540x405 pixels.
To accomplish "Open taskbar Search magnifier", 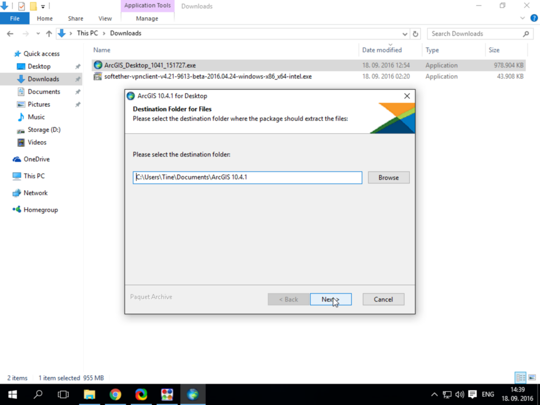I will [x=38, y=394].
